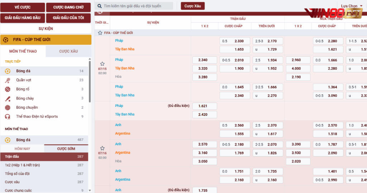
Task: Open the VÉ CƯỢC button
Action: click(x=23, y=7)
